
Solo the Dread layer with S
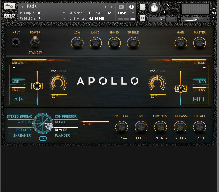[201, 99]
